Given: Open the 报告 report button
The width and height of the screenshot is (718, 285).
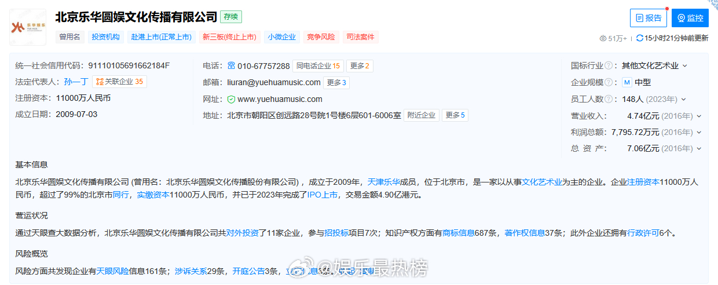Looking at the screenshot, I should point(649,18).
